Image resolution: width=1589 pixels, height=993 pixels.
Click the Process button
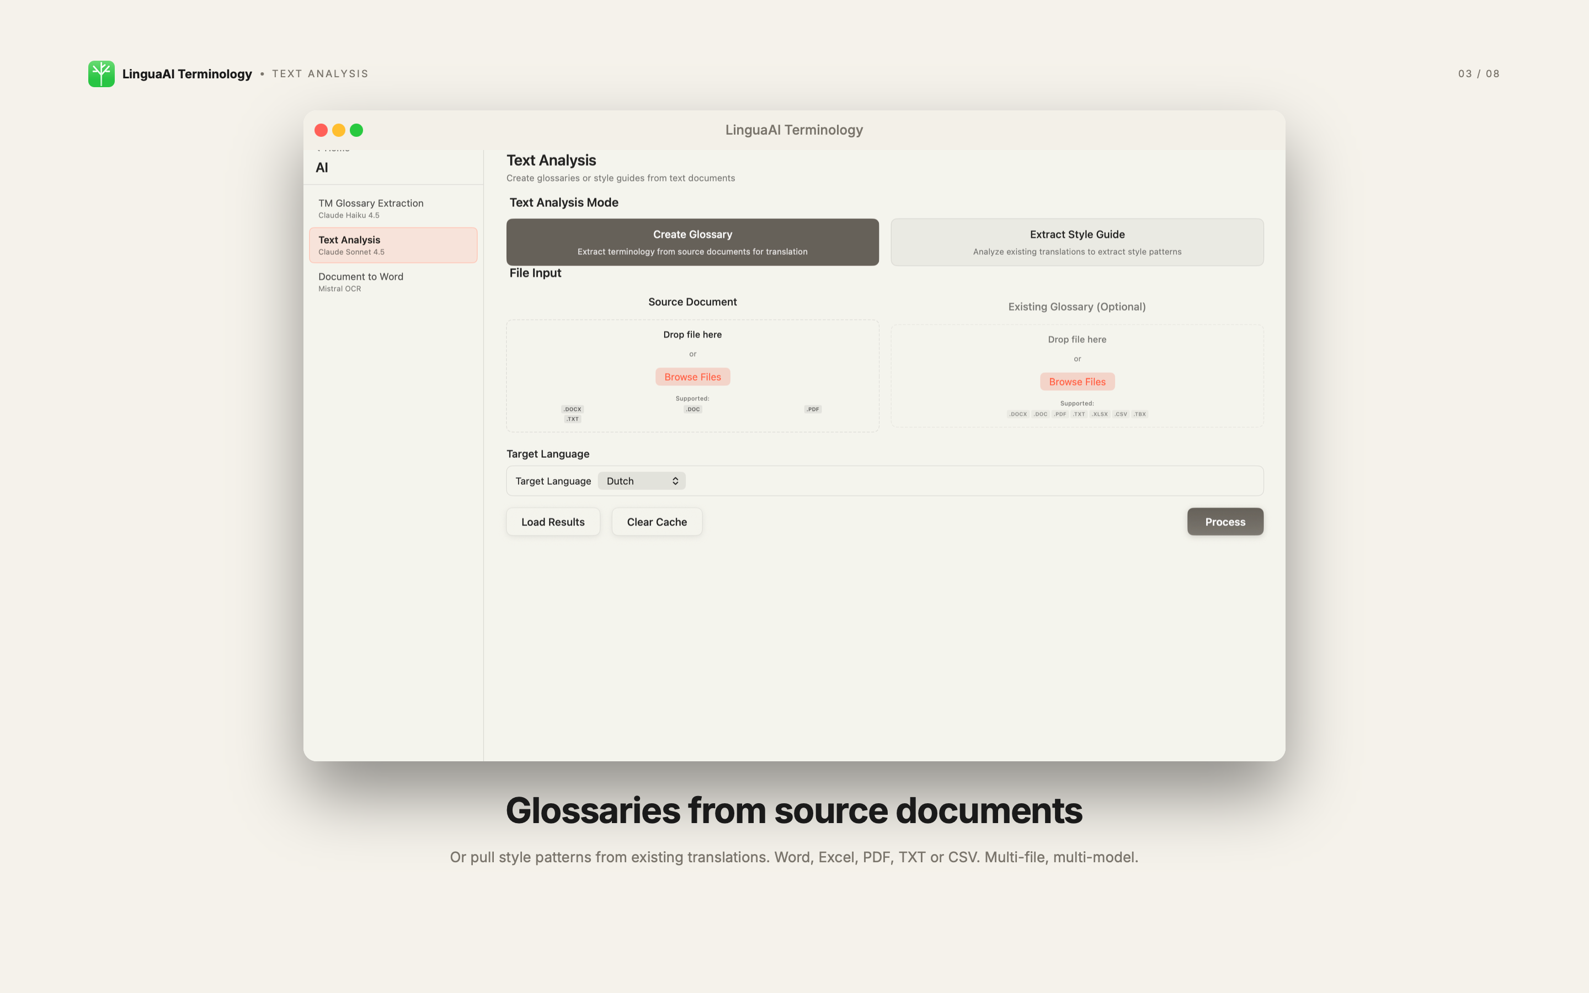point(1225,521)
